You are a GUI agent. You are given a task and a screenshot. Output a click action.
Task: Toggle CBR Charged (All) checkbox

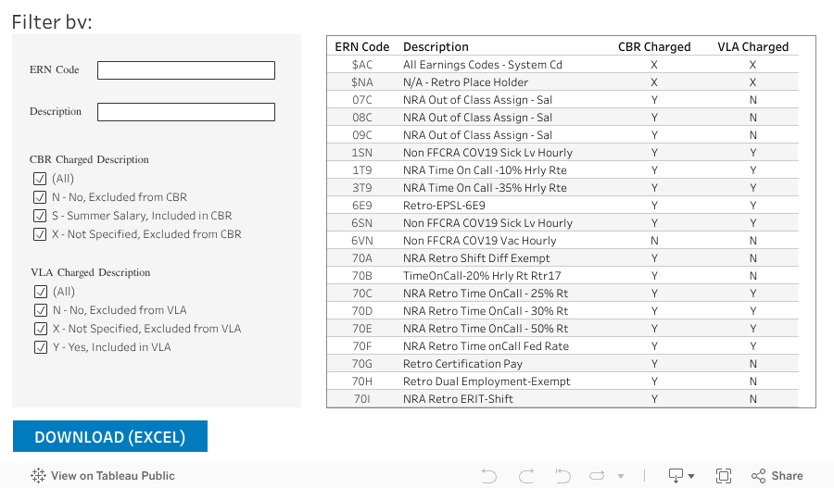click(40, 179)
